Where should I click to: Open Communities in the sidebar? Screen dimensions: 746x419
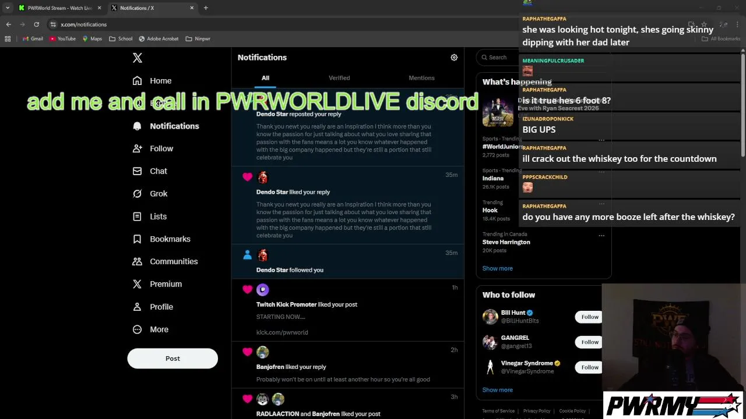[x=165, y=262]
